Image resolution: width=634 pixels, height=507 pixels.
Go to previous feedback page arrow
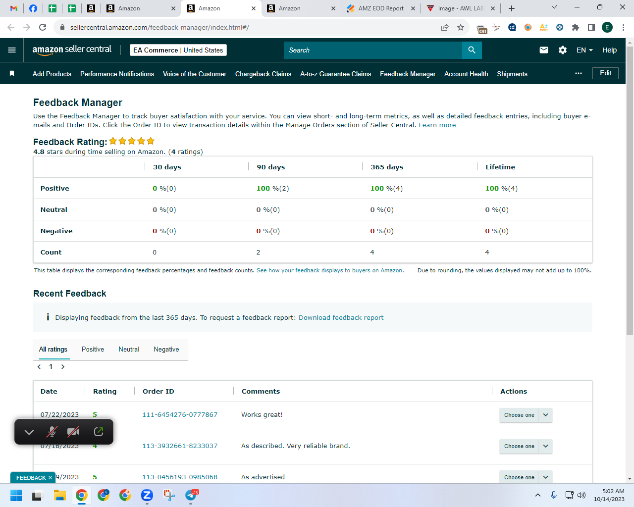[x=39, y=367]
